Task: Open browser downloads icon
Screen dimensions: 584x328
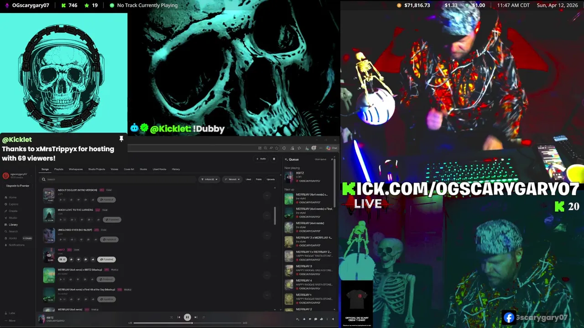Action: 307,148
